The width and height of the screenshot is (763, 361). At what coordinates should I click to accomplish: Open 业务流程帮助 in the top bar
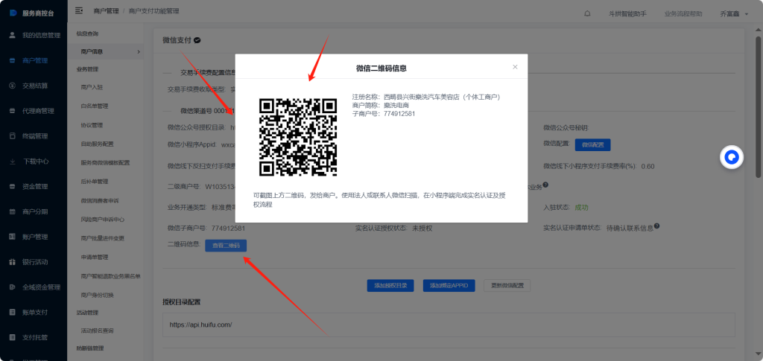(683, 14)
